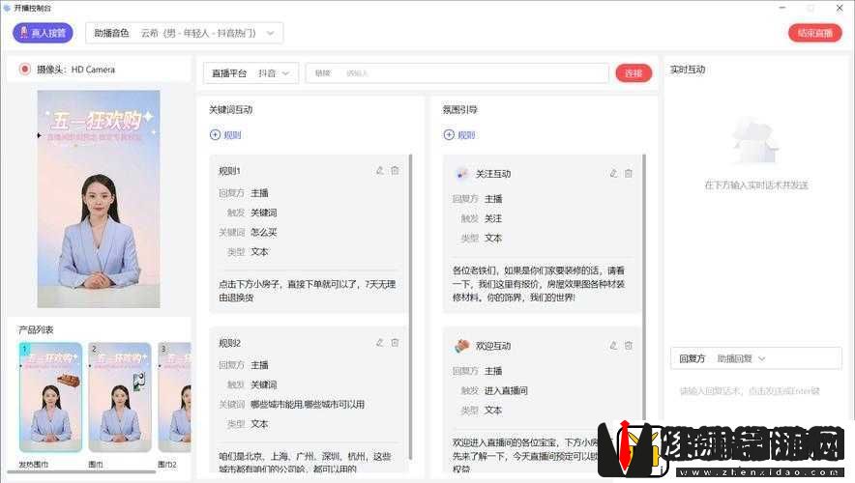Viewport: 855px width, 483px height.
Task: Edit the 关注互动 card
Action: pyautogui.click(x=613, y=173)
